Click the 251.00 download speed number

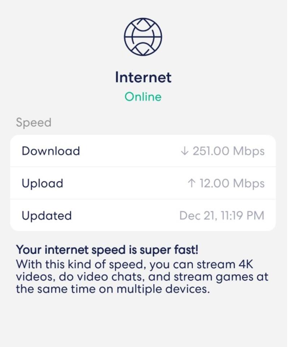211,151
